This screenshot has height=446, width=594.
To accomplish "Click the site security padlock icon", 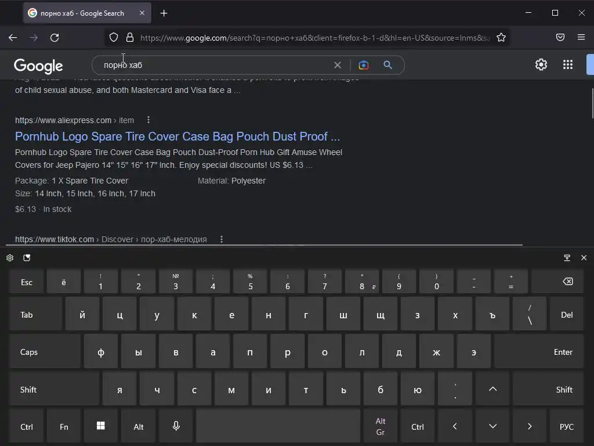I will tap(130, 37).
